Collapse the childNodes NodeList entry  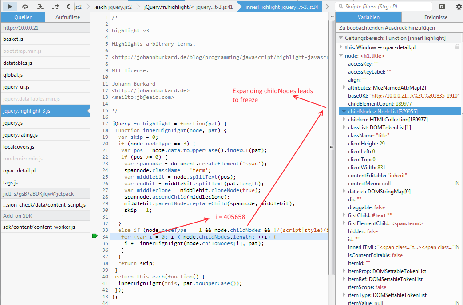[344, 111]
